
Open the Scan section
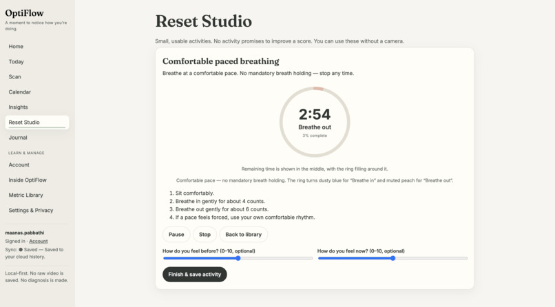pos(36,77)
